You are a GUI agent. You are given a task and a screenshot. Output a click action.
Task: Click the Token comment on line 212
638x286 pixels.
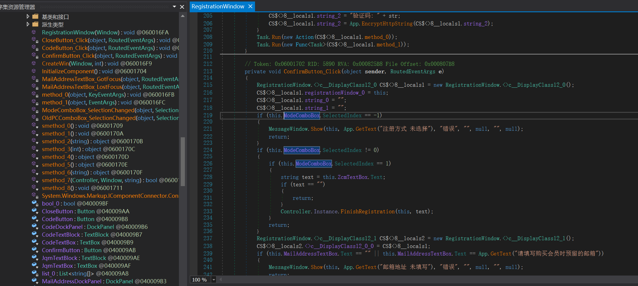(x=349, y=64)
